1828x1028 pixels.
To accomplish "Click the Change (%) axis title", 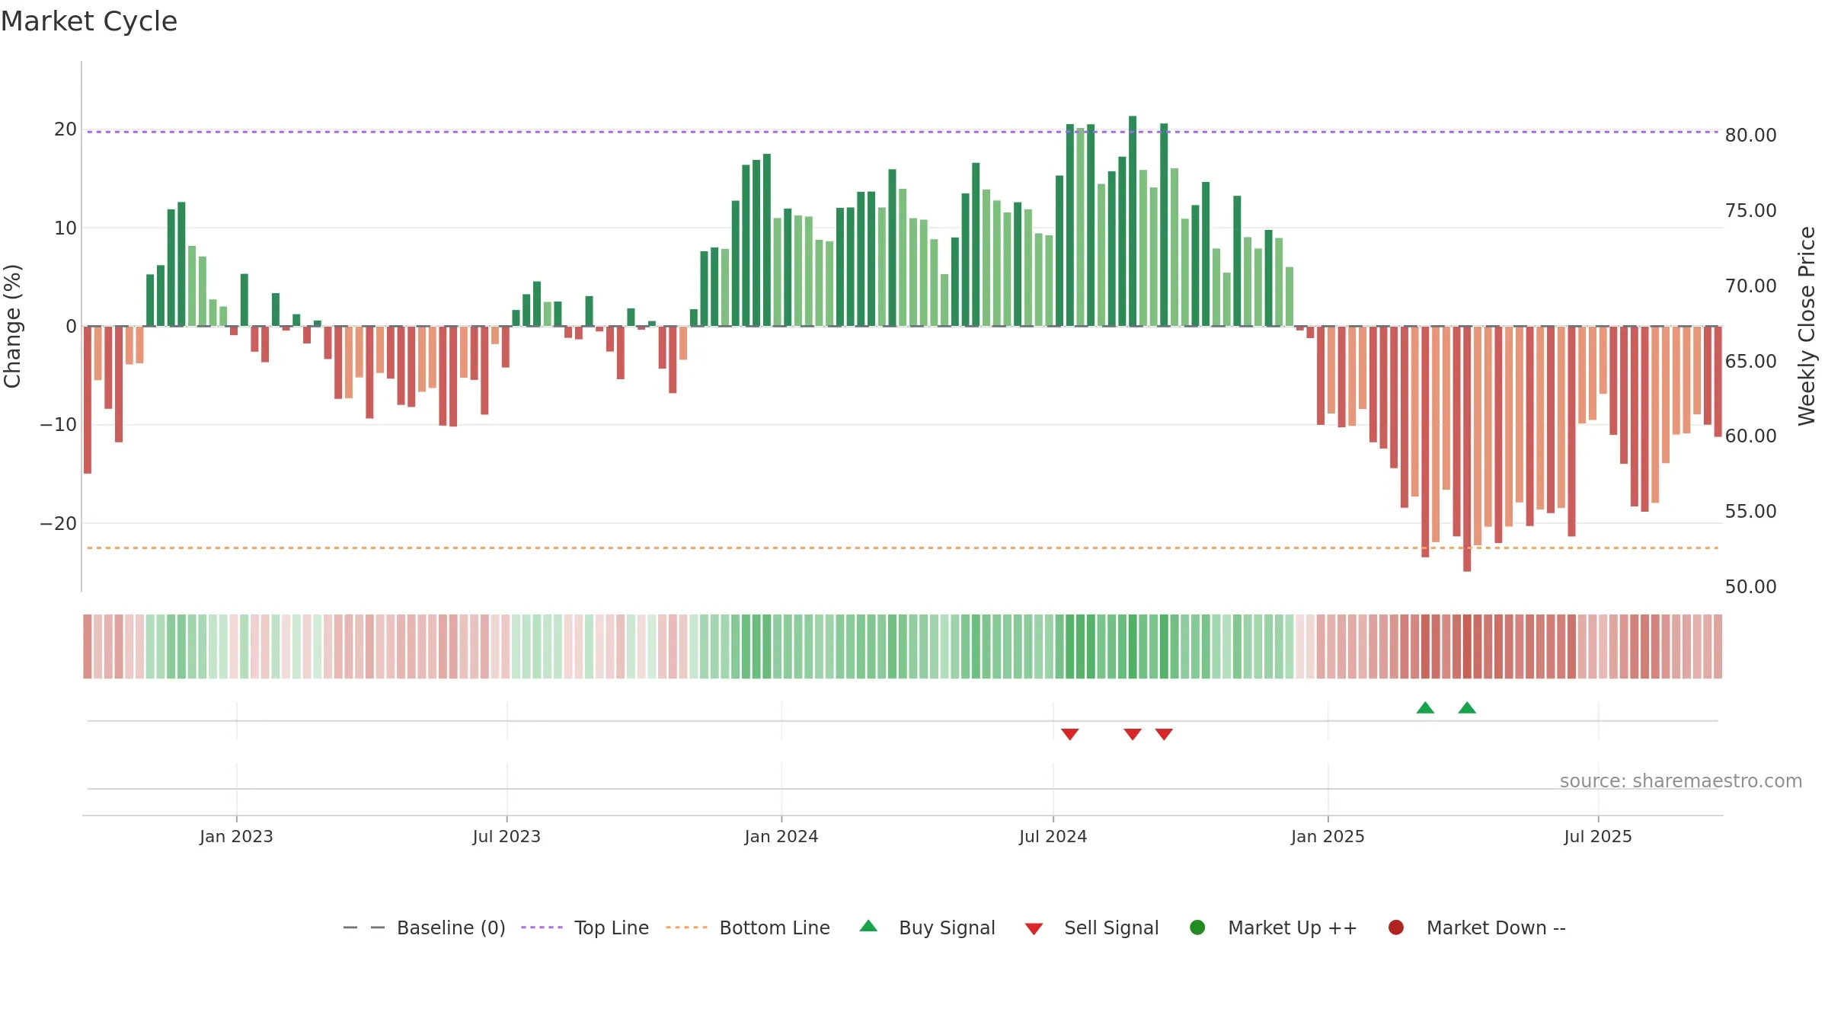I will [x=13, y=326].
